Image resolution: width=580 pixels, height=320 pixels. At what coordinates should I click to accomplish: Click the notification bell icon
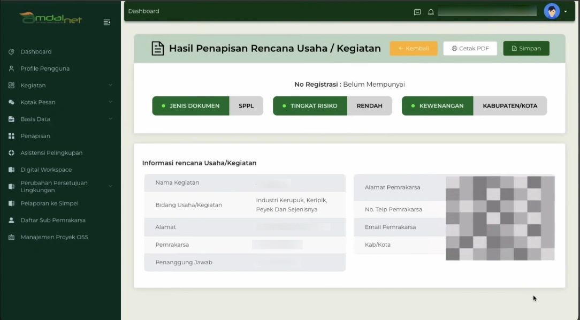tap(431, 11)
